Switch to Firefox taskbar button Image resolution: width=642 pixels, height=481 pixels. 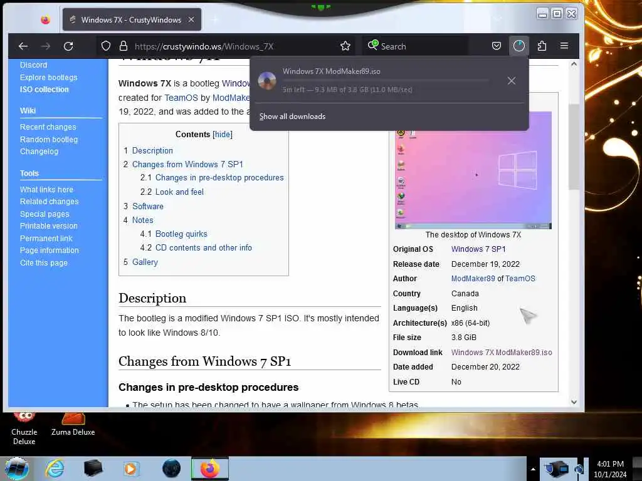[x=209, y=468]
